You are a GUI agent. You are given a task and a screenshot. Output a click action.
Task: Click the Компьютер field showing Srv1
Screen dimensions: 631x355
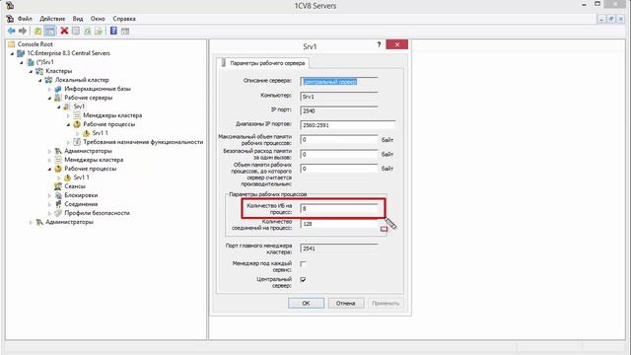point(339,97)
